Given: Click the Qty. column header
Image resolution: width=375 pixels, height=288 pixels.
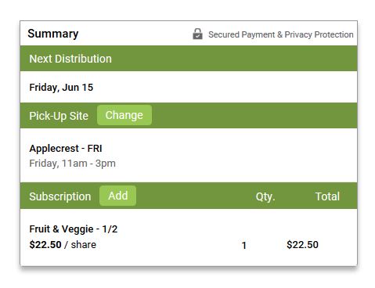Looking at the screenshot, I should pos(265,196).
